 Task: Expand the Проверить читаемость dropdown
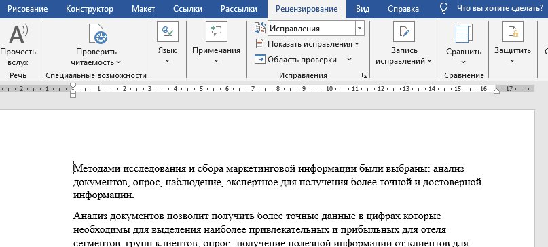(118, 62)
